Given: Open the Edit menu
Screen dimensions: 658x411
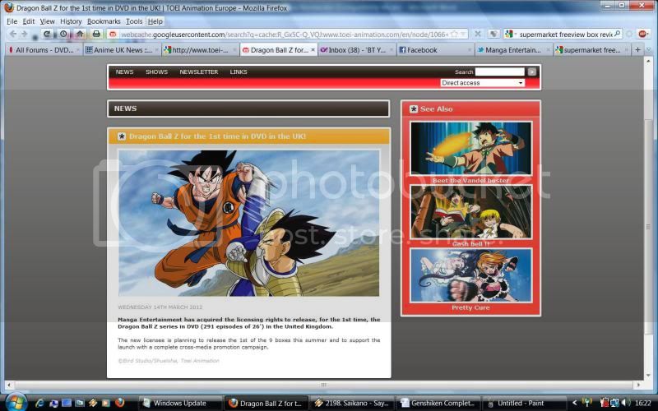Looking at the screenshot, I should click(29, 21).
